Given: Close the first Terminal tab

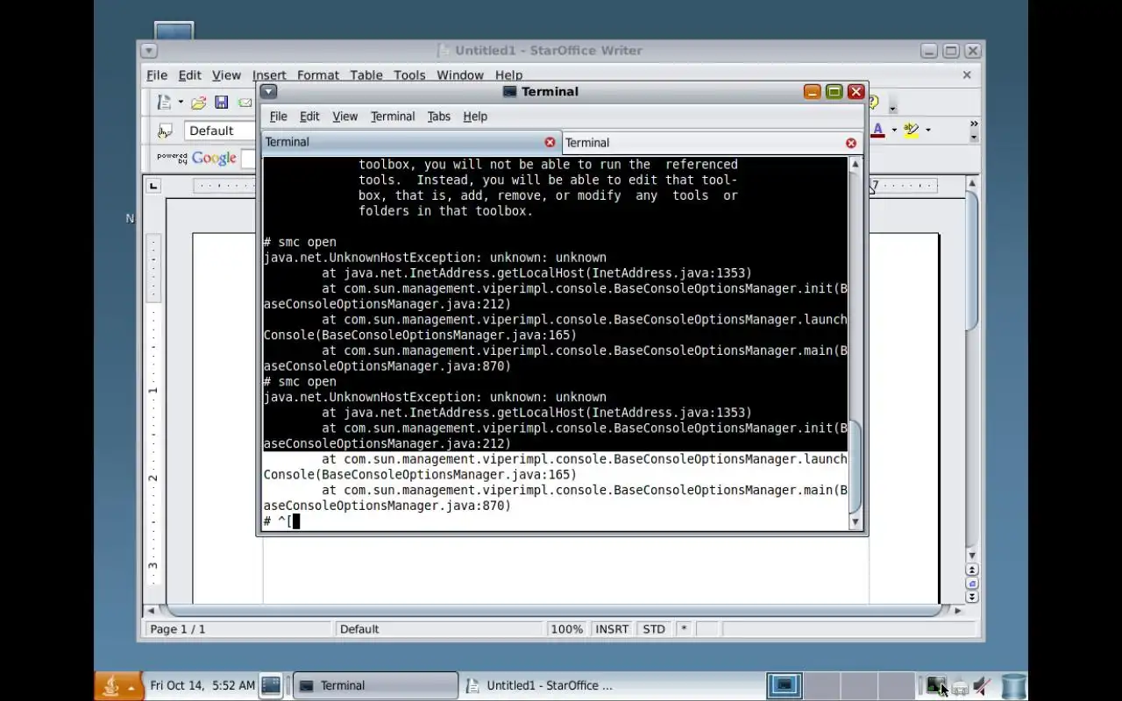Looking at the screenshot, I should 550,142.
